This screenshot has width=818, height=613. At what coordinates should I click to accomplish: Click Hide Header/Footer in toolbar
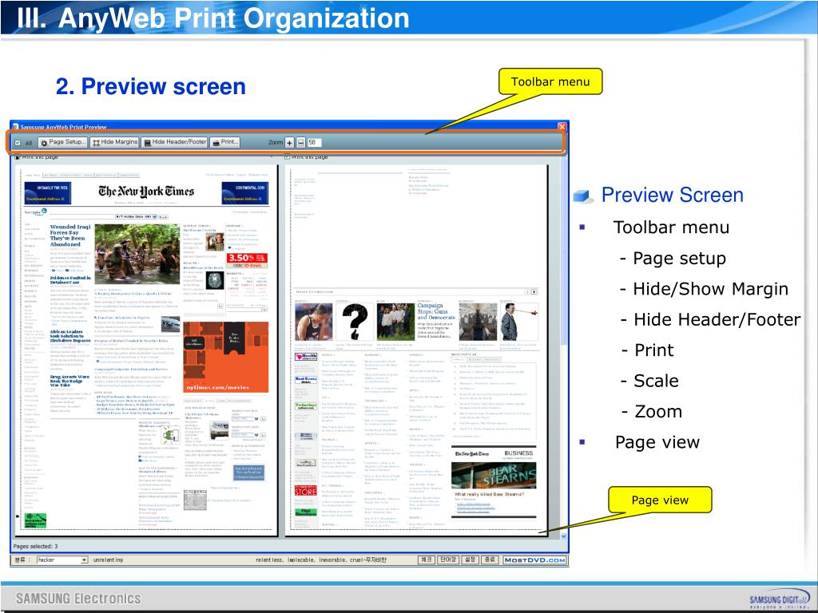coord(175,142)
